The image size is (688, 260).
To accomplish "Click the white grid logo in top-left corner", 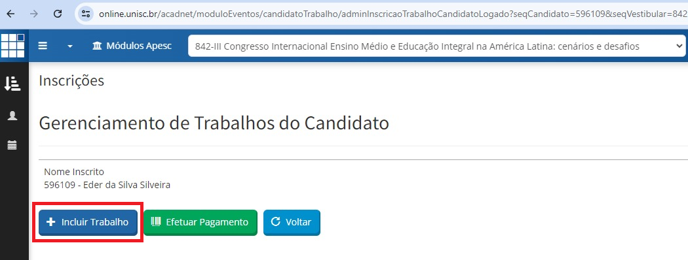I will (x=12, y=46).
